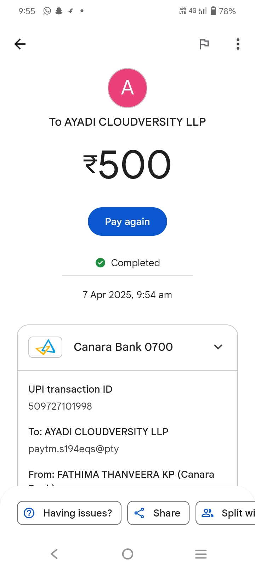Tap the people group icon
This screenshot has width=255, height=568.
tap(208, 513)
